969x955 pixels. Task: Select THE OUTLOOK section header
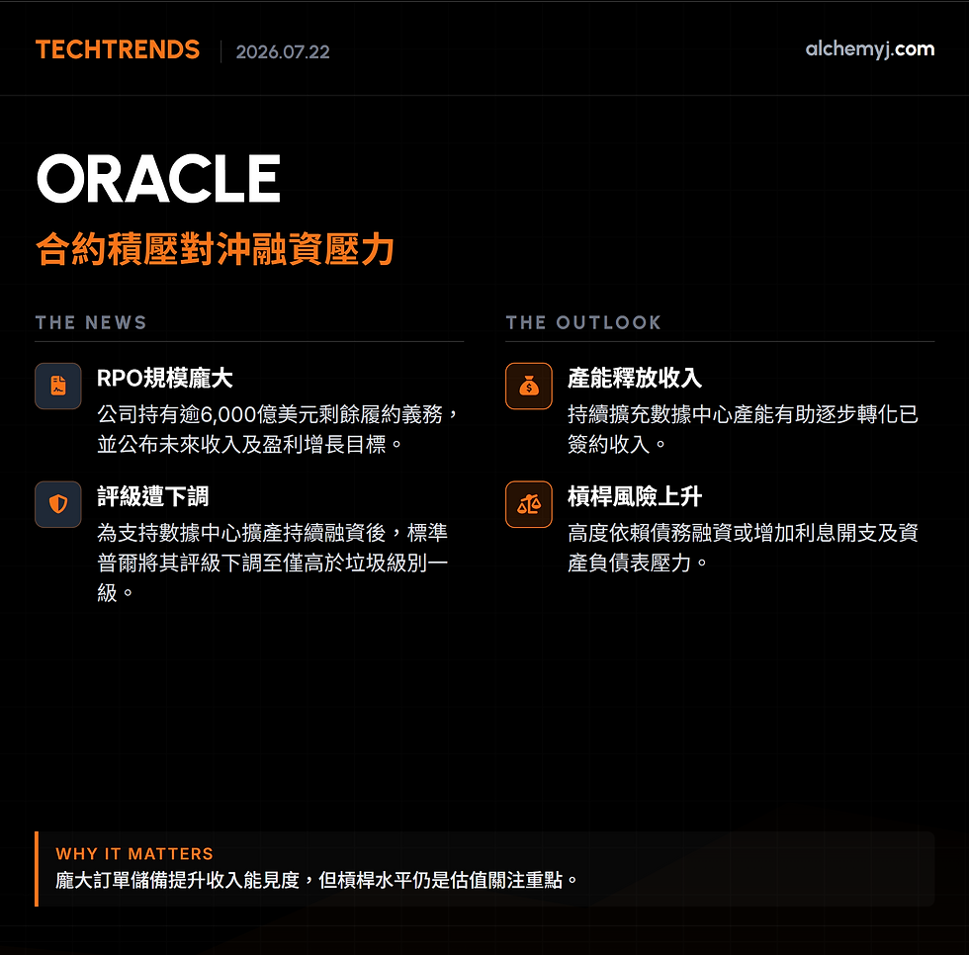[x=583, y=322]
